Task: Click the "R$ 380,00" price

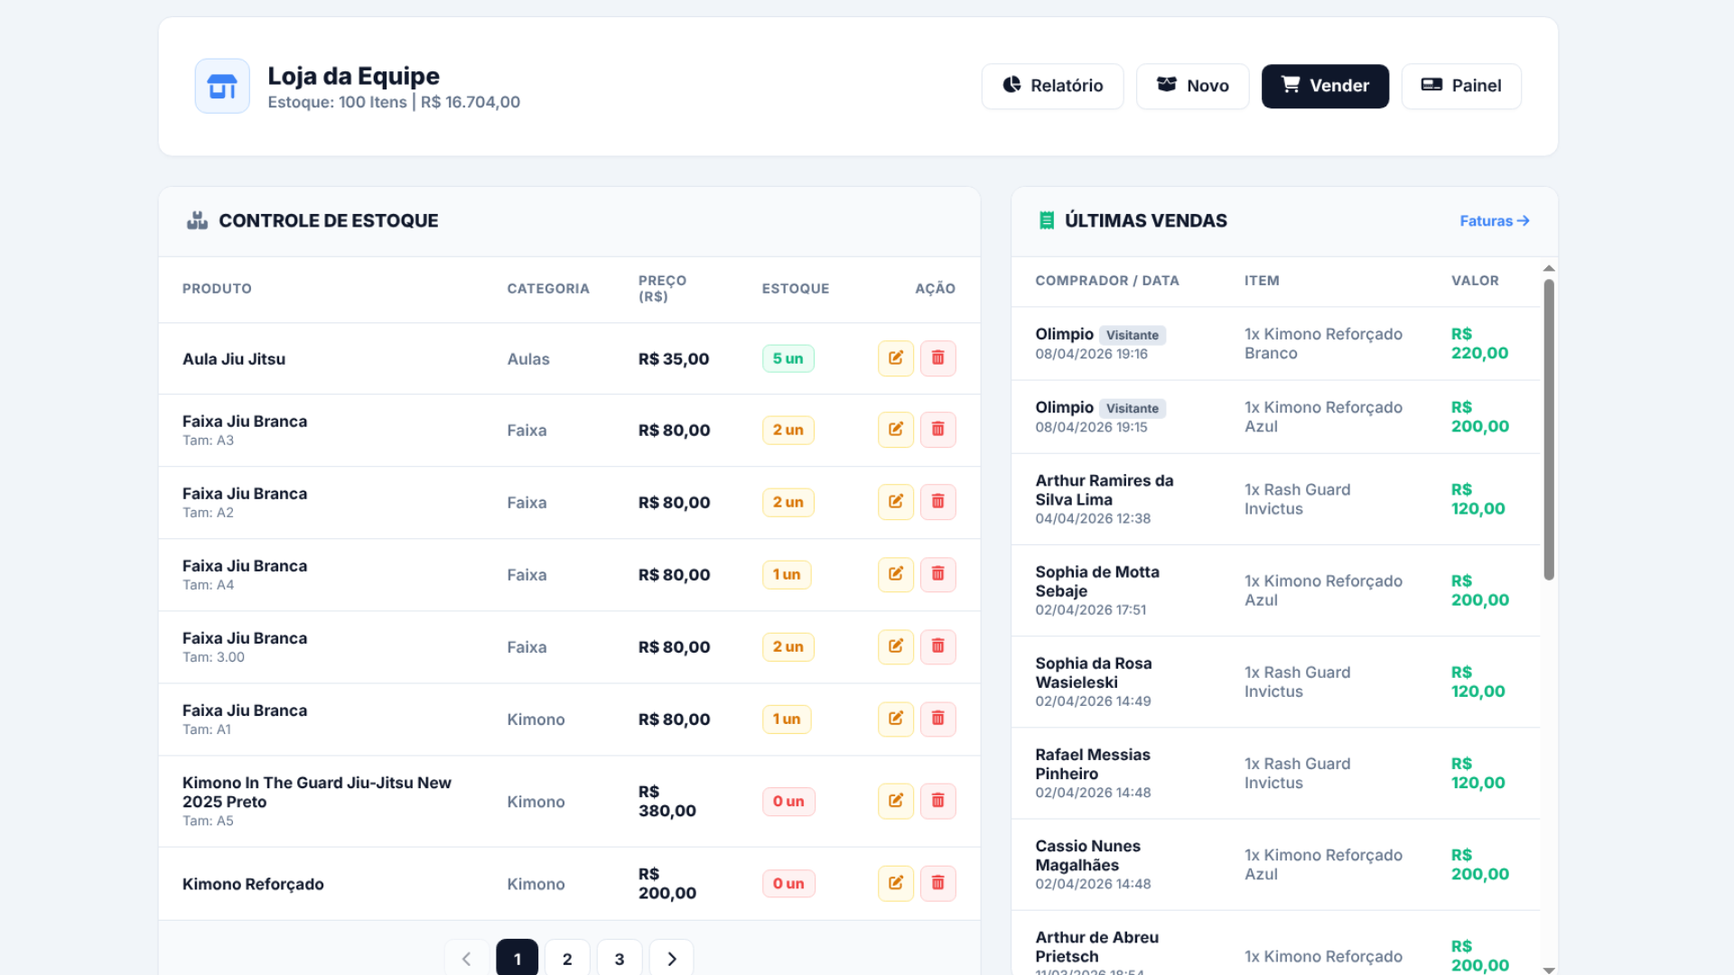Action: tap(667, 801)
